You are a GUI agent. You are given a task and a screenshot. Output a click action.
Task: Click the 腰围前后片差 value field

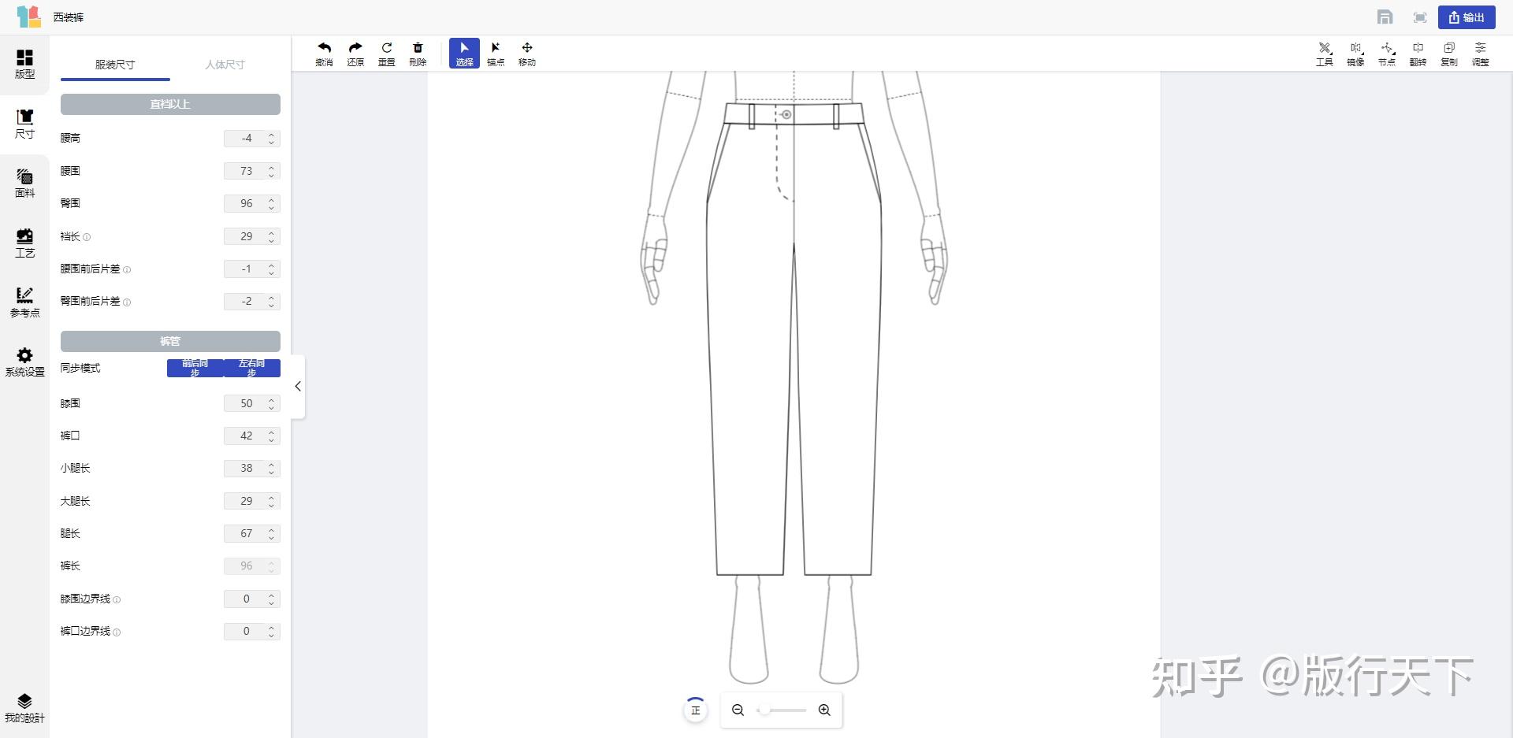point(252,269)
